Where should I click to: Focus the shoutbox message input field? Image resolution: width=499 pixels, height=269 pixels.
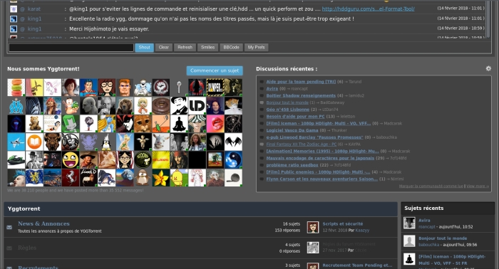coord(71,48)
